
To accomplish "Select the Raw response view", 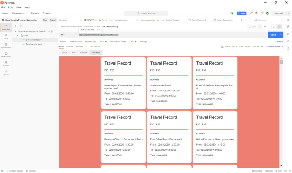I will coord(74,52).
